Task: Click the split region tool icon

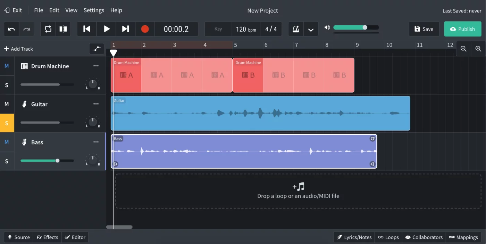Action: [x=63, y=29]
